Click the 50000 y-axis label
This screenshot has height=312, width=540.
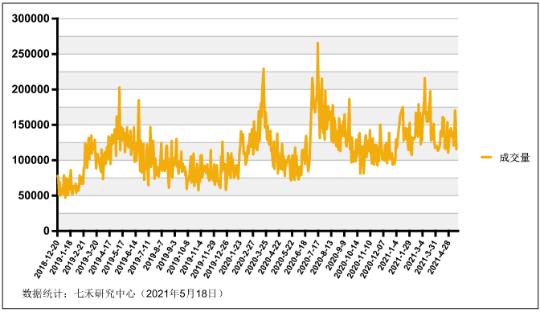click(35, 195)
